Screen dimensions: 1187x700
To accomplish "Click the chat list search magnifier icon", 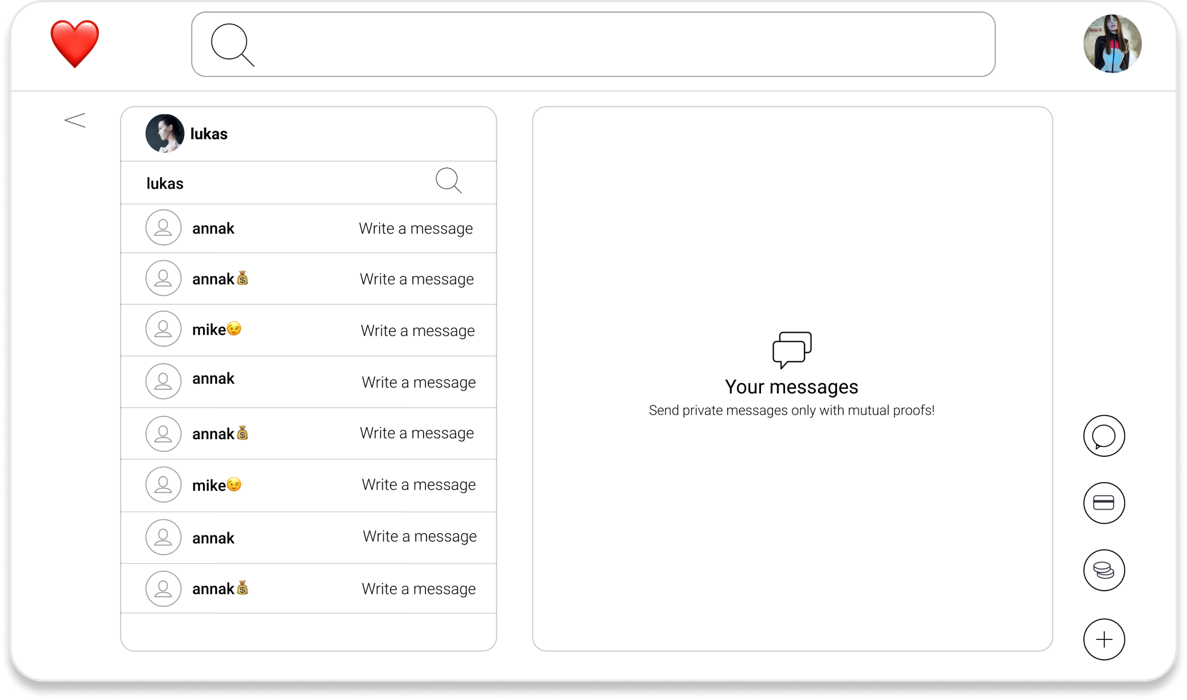I will pos(448,181).
